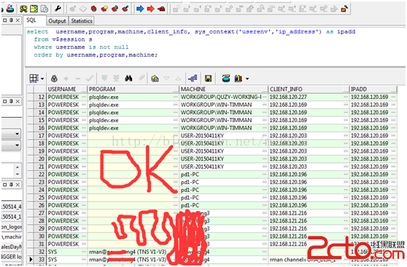407x267 pixels.
Task: Click the wrench icon in top toolbar
Action: [x=58, y=9]
